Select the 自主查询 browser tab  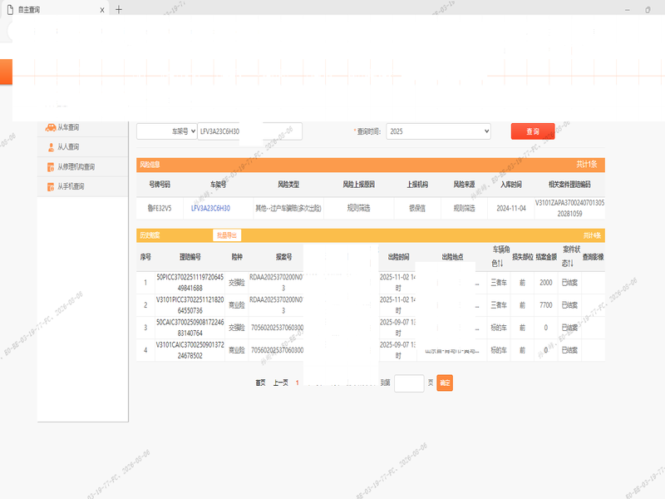click(x=55, y=9)
